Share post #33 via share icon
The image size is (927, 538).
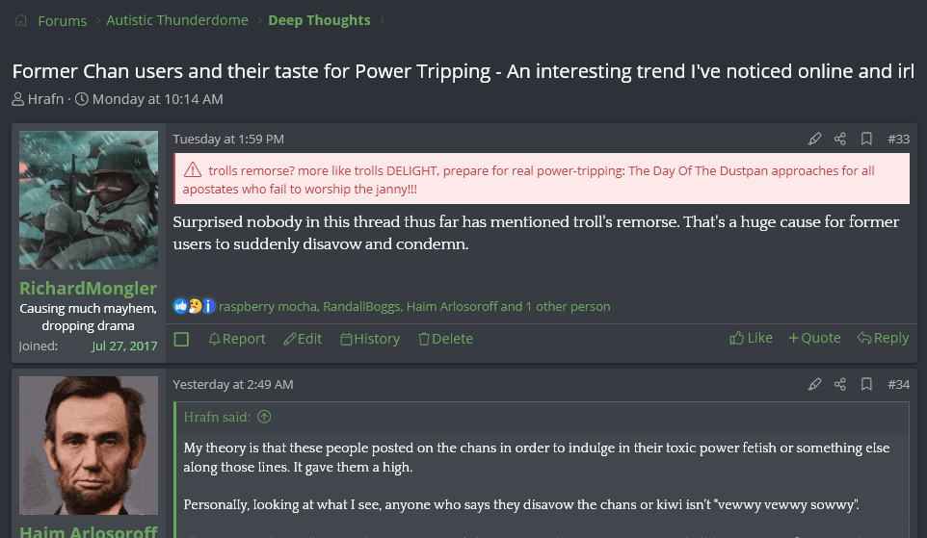tap(840, 139)
